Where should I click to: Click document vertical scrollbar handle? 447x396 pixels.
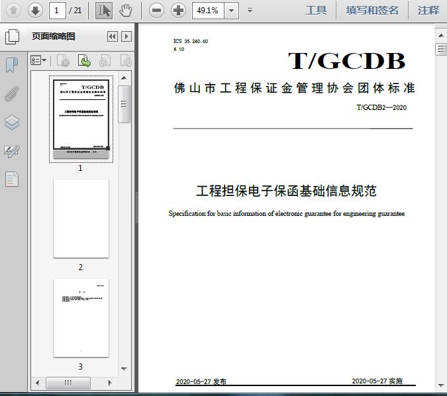441,49
